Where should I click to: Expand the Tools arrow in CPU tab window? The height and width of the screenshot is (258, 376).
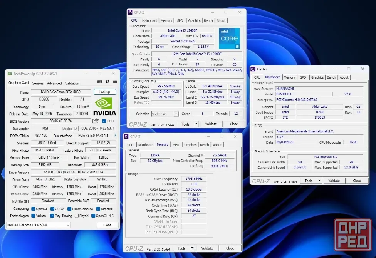point(196,124)
